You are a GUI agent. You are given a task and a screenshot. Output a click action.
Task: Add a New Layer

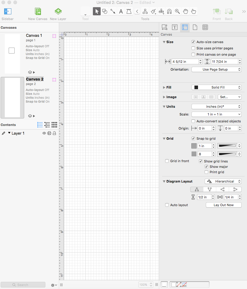click(58, 11)
